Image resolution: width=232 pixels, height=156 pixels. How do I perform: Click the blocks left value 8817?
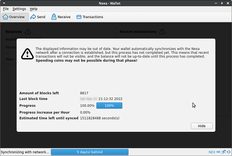click(x=84, y=93)
